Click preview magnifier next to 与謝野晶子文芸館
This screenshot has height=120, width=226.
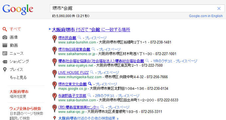point(89,95)
